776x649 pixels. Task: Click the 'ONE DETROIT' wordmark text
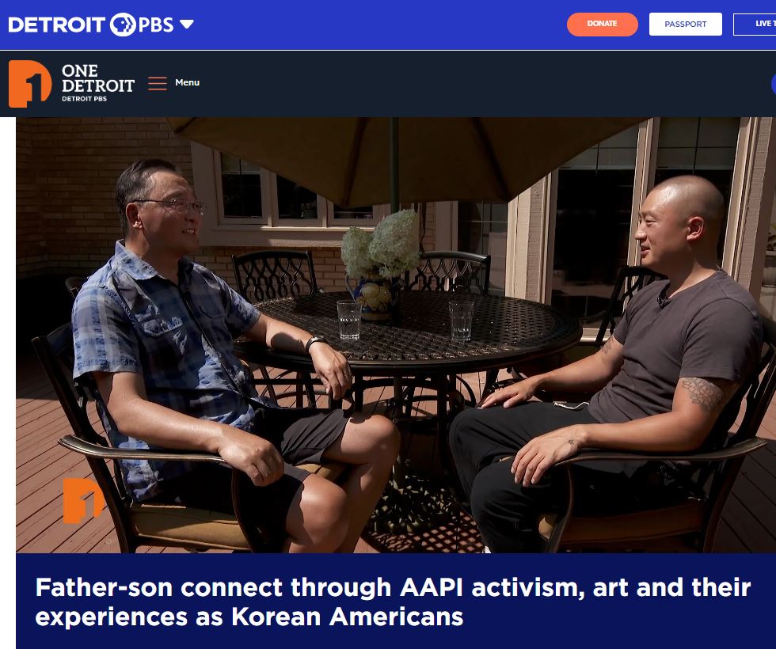coord(98,78)
